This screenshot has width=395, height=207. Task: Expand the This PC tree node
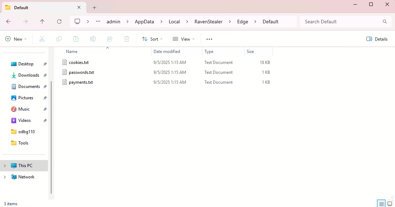(5, 166)
